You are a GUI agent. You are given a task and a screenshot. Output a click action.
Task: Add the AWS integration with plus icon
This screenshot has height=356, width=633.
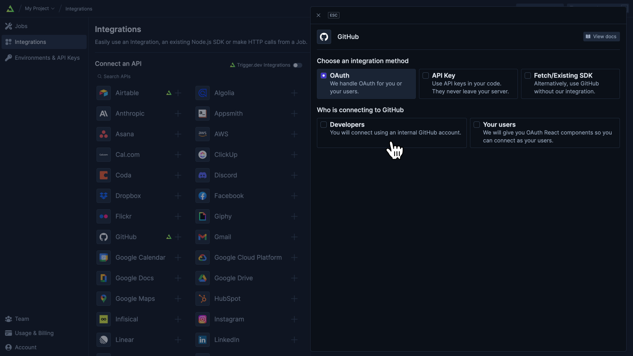coord(294,134)
